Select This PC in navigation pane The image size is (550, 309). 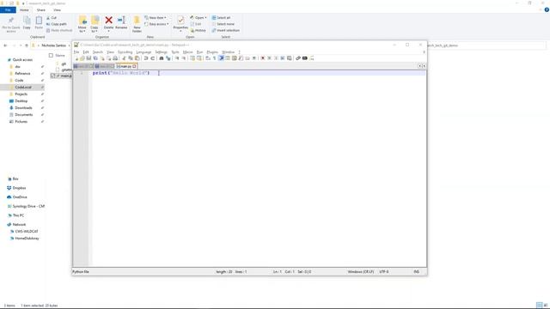coord(18,215)
